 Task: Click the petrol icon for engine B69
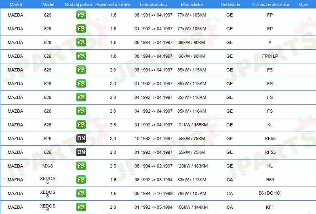point(81,179)
